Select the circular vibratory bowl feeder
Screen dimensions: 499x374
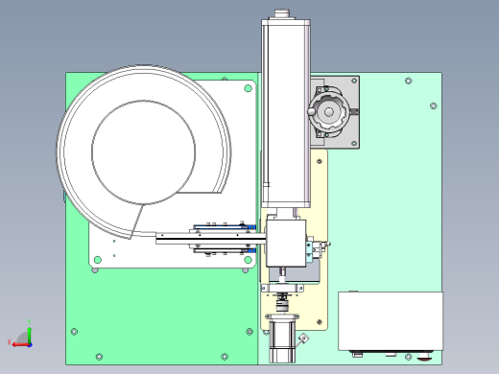[143, 152]
